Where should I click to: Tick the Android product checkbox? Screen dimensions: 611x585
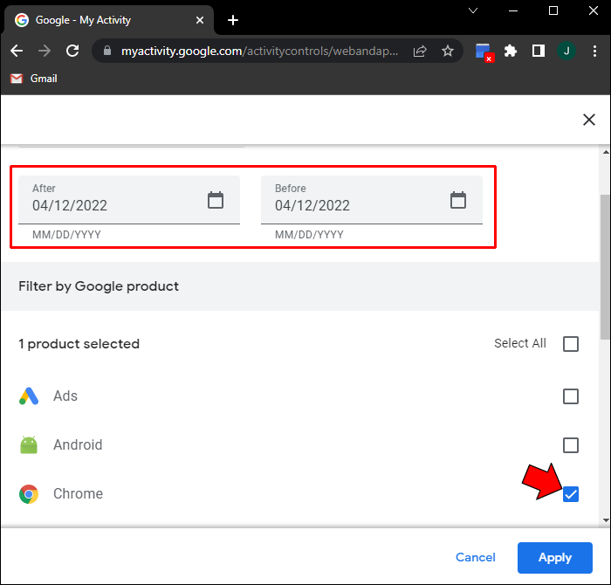pos(571,445)
